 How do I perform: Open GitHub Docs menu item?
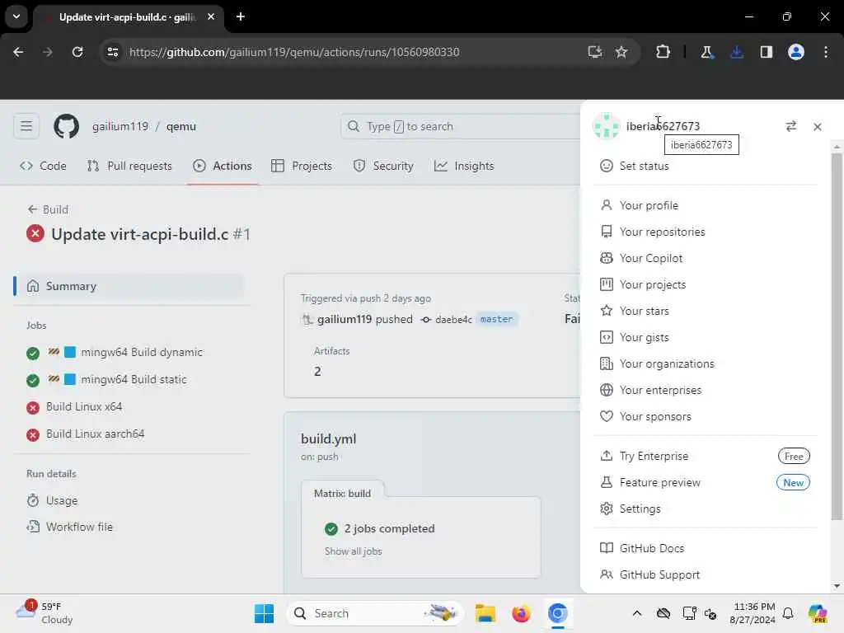click(x=706, y=548)
